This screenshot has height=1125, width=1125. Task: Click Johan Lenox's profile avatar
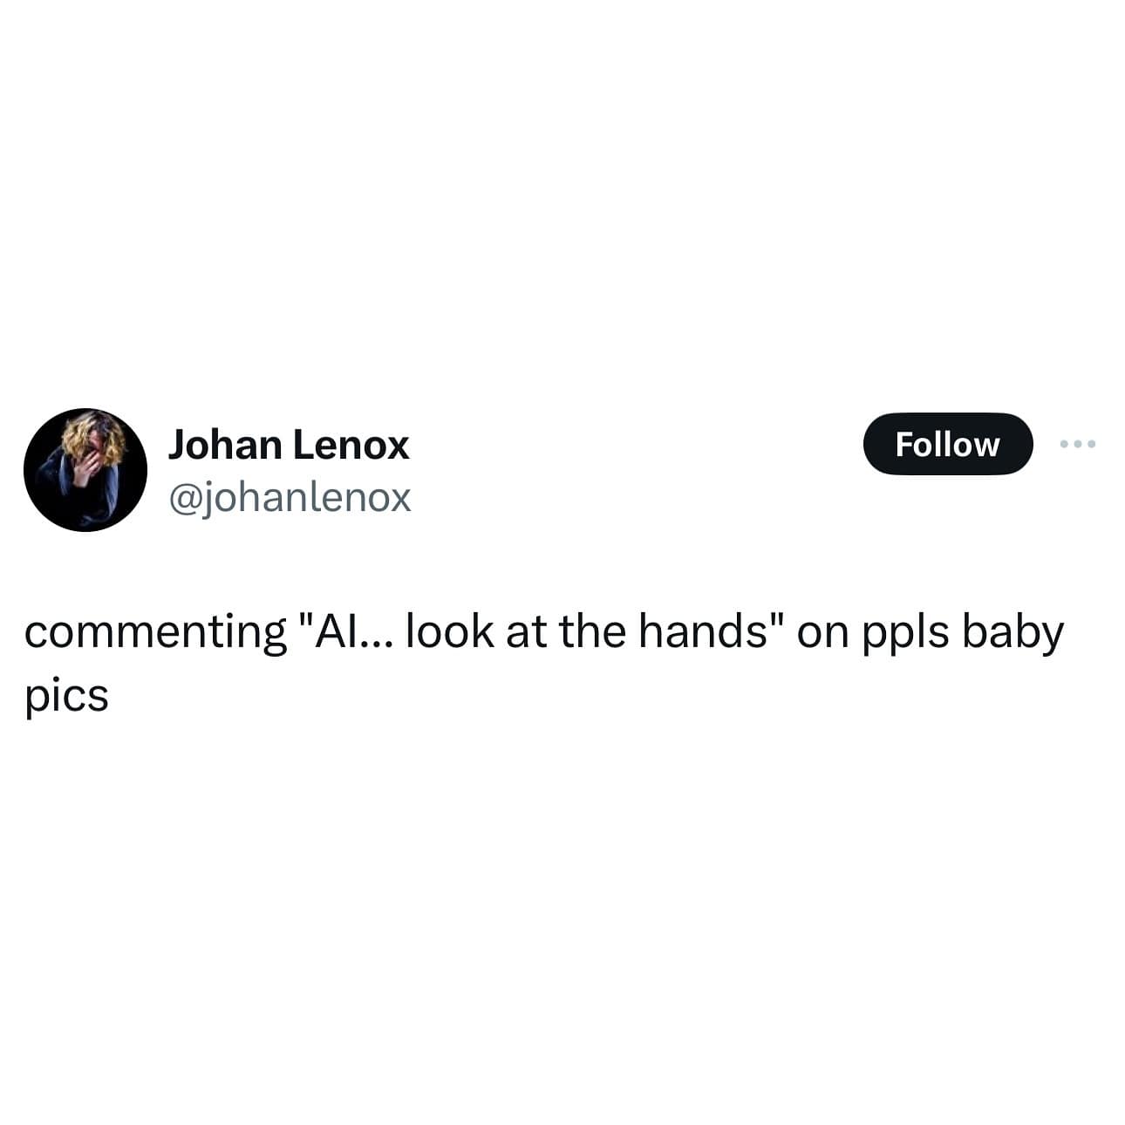[x=85, y=469]
